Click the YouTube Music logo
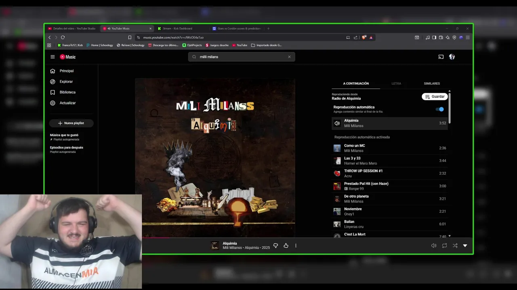 [x=68, y=57]
